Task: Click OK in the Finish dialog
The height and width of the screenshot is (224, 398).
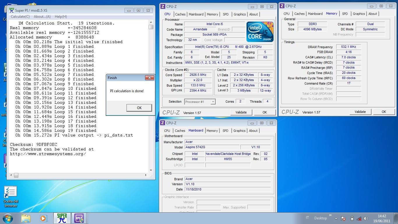Action: [x=139, y=108]
